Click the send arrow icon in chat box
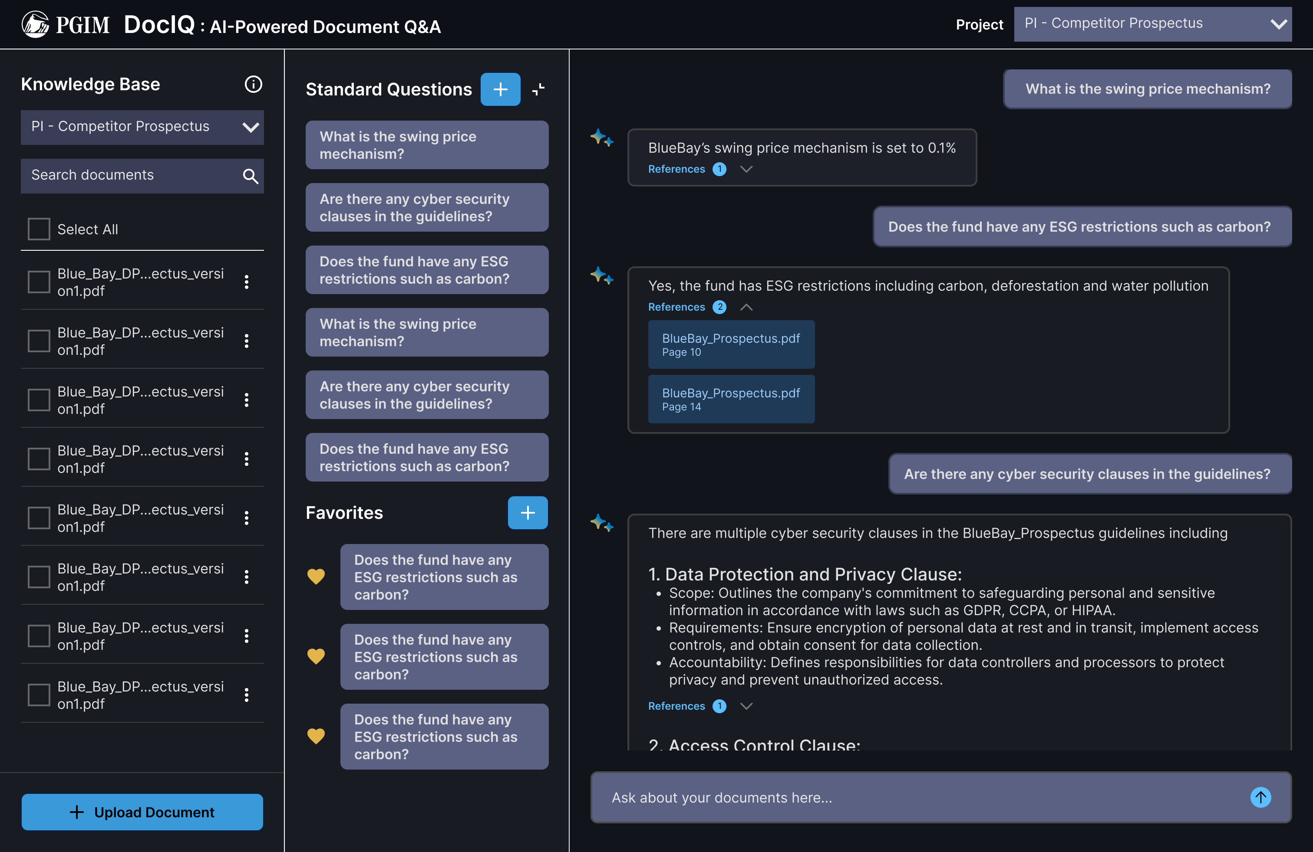 [x=1260, y=797]
